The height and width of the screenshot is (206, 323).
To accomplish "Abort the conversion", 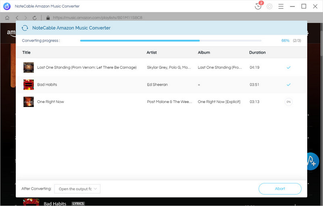I will pos(280,189).
